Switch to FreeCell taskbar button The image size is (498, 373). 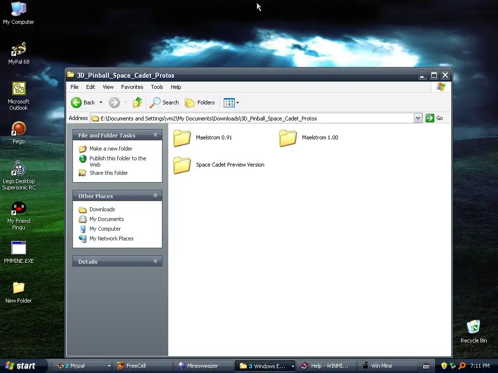142,366
